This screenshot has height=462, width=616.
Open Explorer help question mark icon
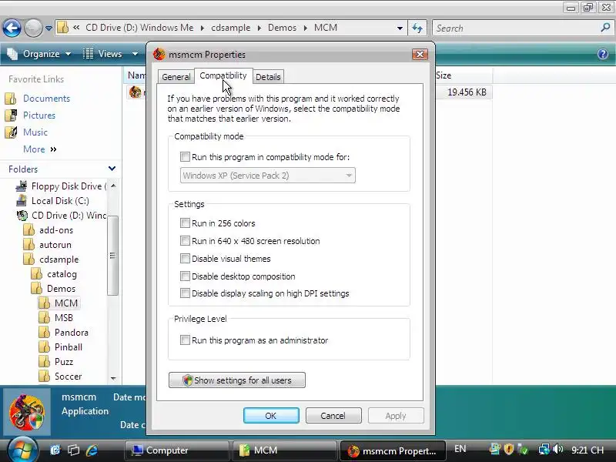click(603, 54)
